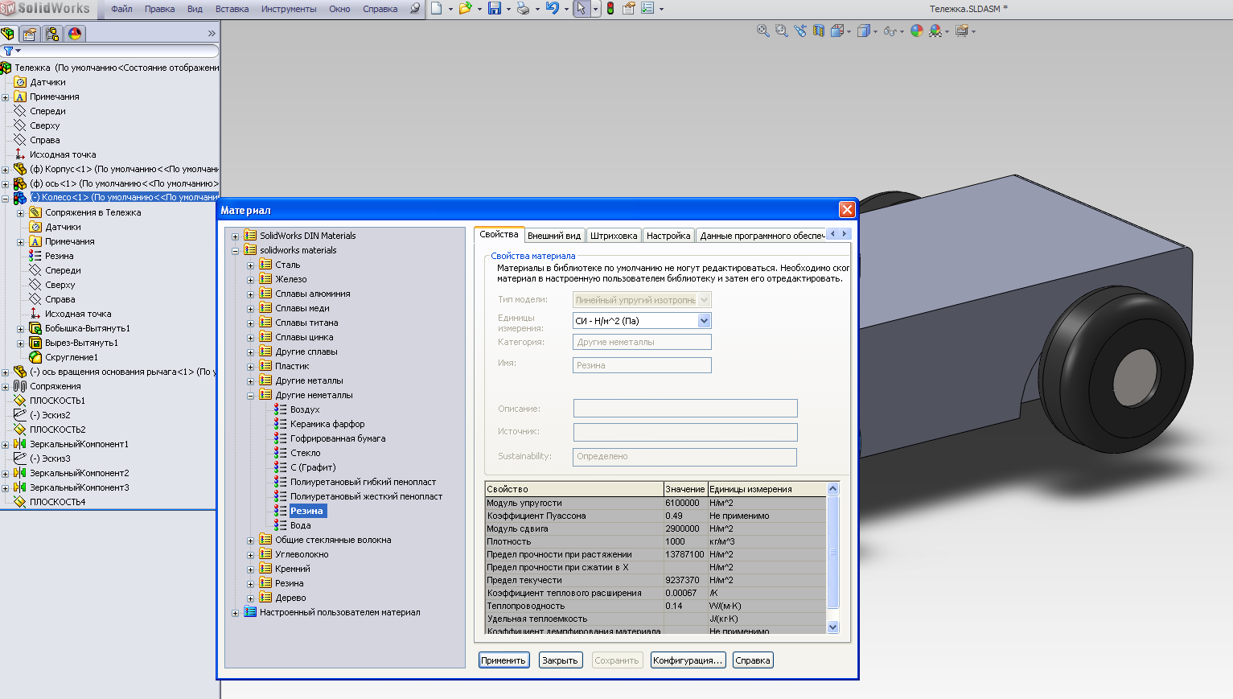Click the Section View icon
The width and height of the screenshot is (1233, 699).
point(818,31)
